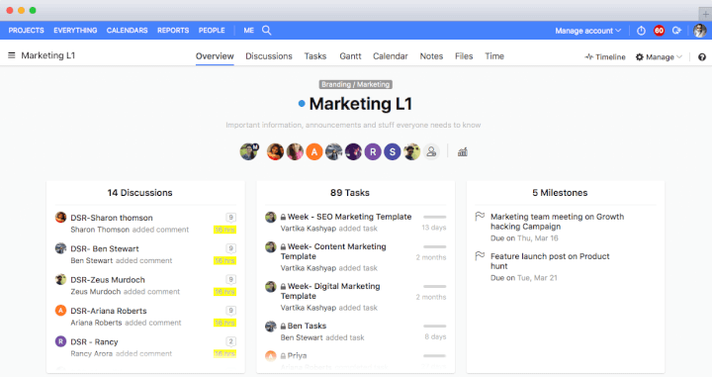Open the red 60 notifications badge
The height and width of the screenshot is (377, 712).
pos(659,31)
